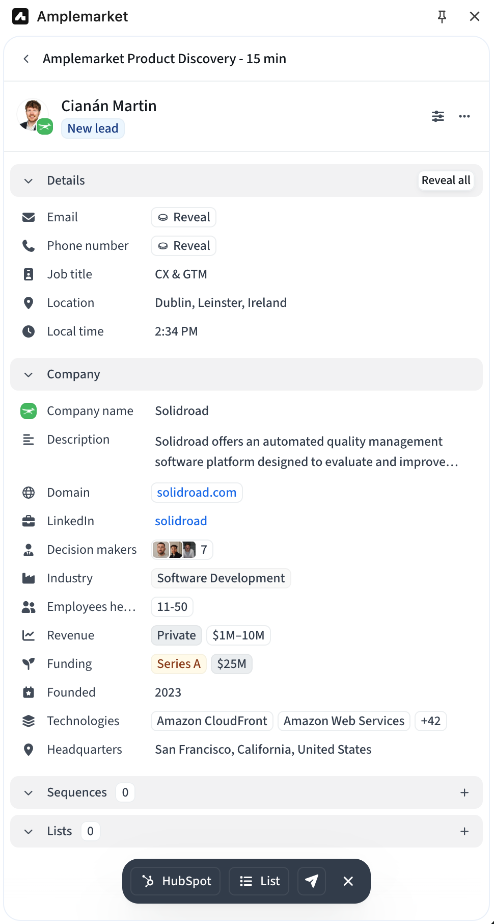This screenshot has width=494, height=924.
Task: Open the solidroad LinkedIn link
Action: (x=181, y=521)
